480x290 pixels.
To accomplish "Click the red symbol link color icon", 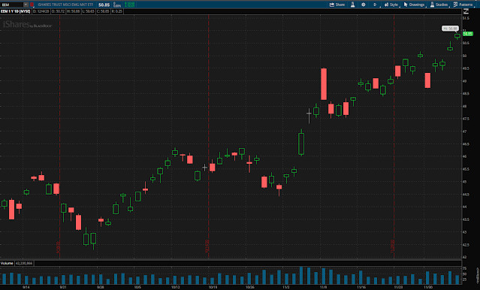I will point(32,5).
